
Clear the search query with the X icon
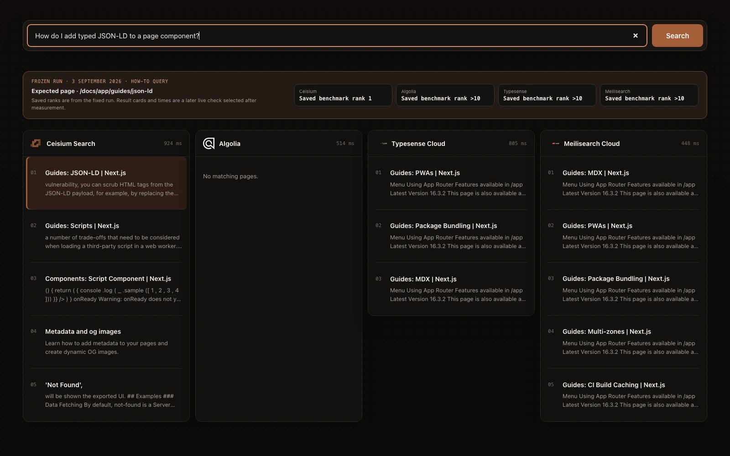point(635,36)
